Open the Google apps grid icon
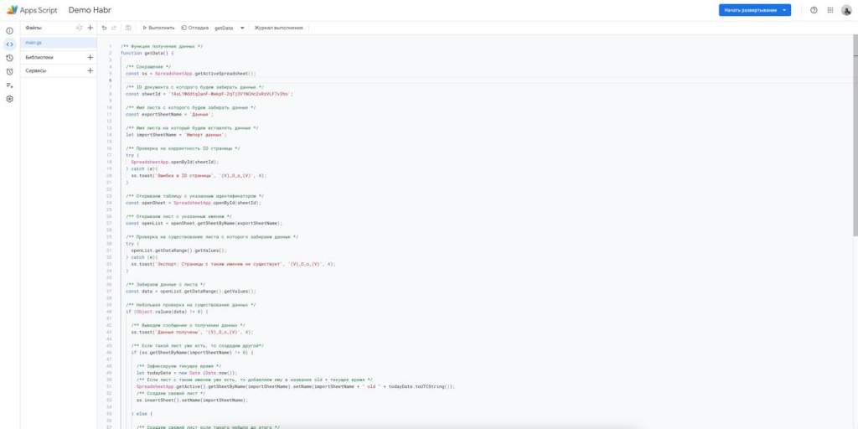This screenshot has width=858, height=429. tap(830, 10)
